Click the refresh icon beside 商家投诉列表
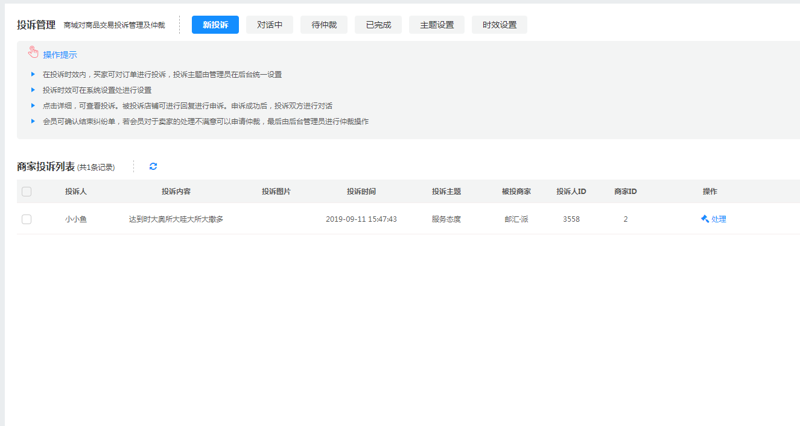800x426 pixels. pyautogui.click(x=153, y=166)
